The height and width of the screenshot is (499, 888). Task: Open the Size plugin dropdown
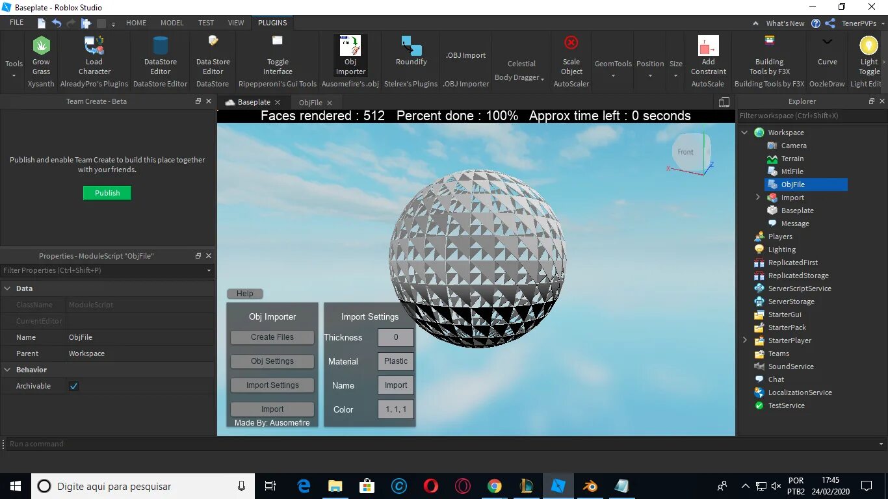pos(676,69)
